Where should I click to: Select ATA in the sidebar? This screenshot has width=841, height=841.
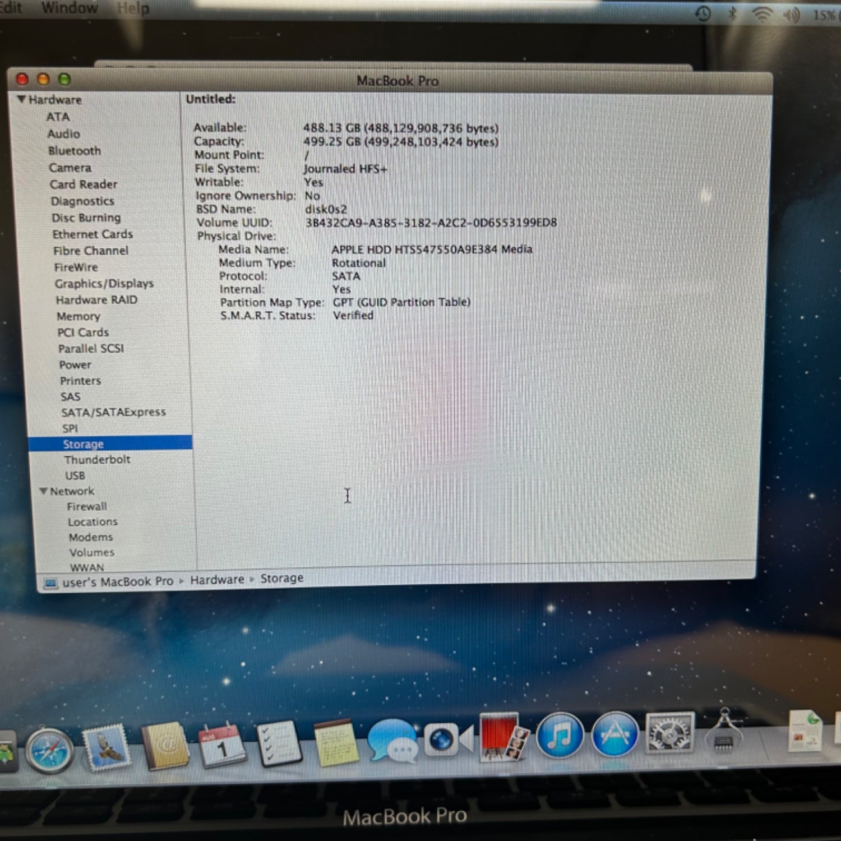[x=58, y=117]
